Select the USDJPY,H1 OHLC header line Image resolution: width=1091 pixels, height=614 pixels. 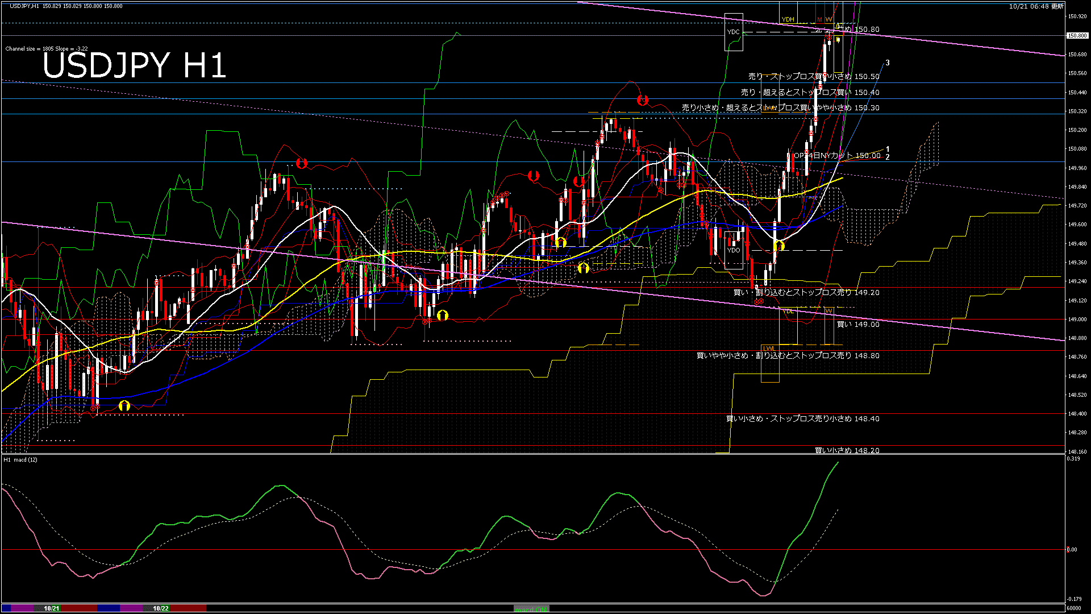coord(66,6)
